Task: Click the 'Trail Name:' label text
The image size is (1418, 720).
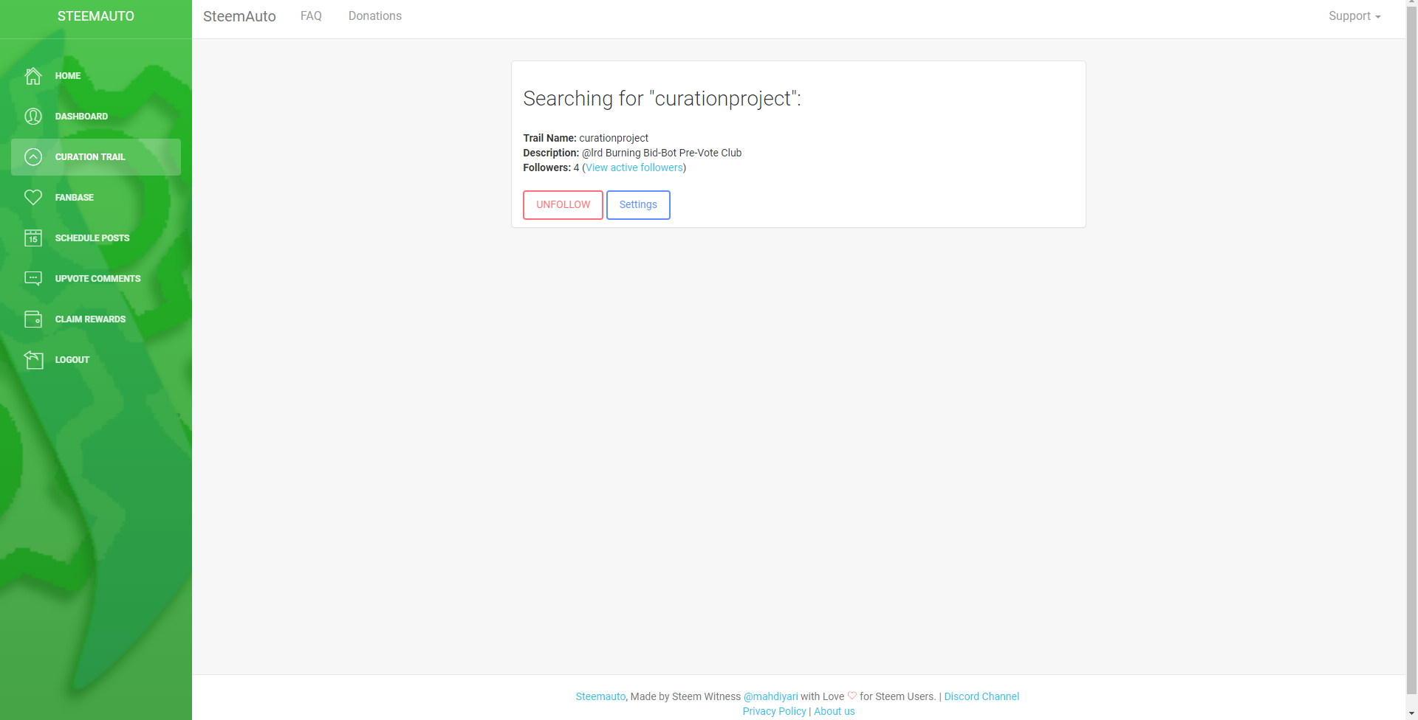Action: point(549,139)
